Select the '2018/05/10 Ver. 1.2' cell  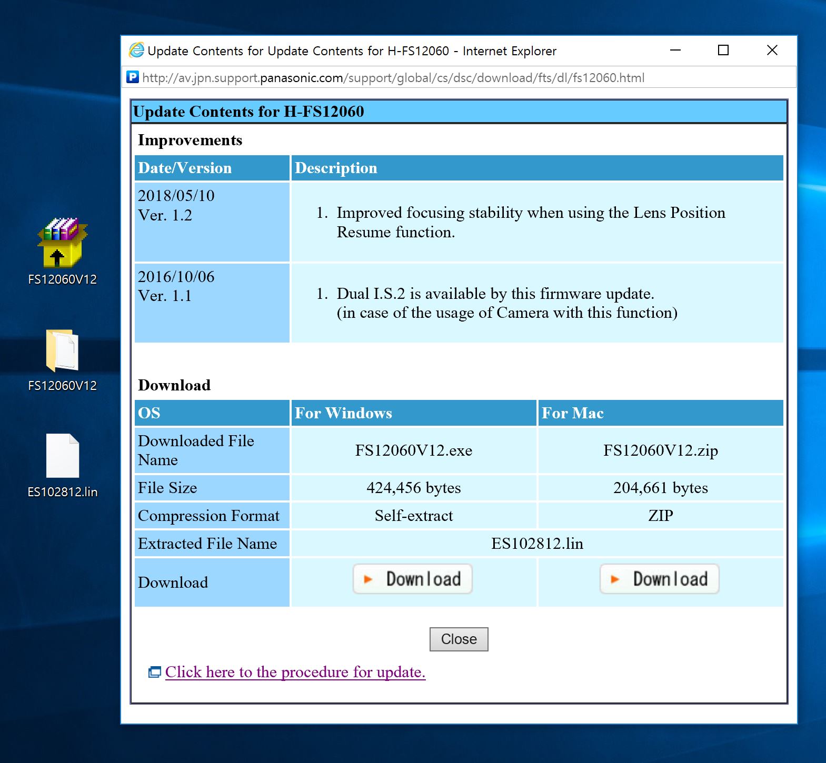(212, 222)
